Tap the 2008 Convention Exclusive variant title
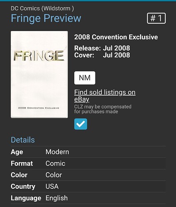 [116, 37]
